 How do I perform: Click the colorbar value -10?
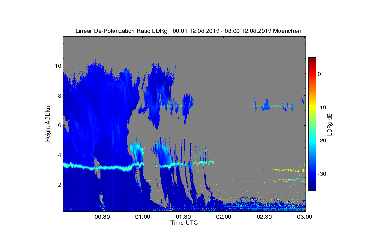click(322, 107)
